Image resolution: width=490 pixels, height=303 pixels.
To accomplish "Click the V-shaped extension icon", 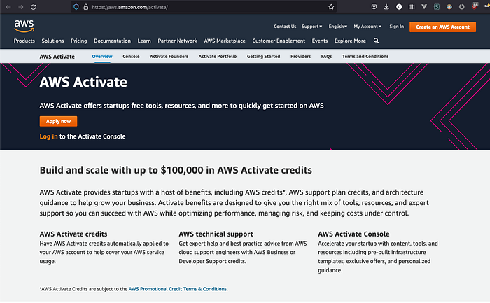I will click(424, 6).
